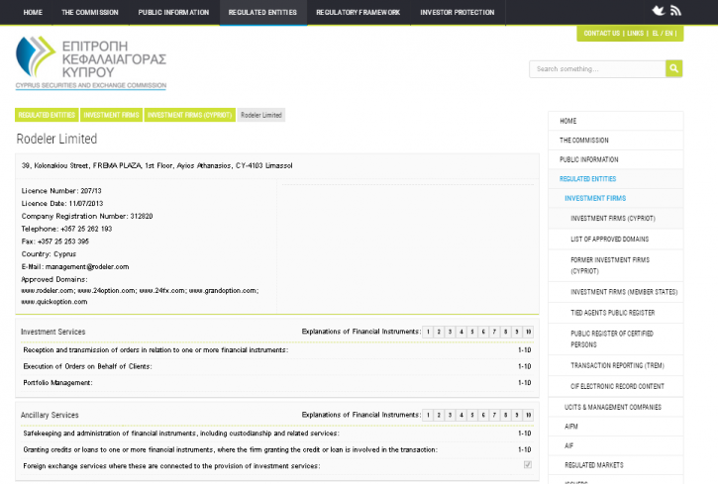The width and height of the screenshot is (718, 484).
Task: Open HOME in right sidebar
Action: coord(615,121)
